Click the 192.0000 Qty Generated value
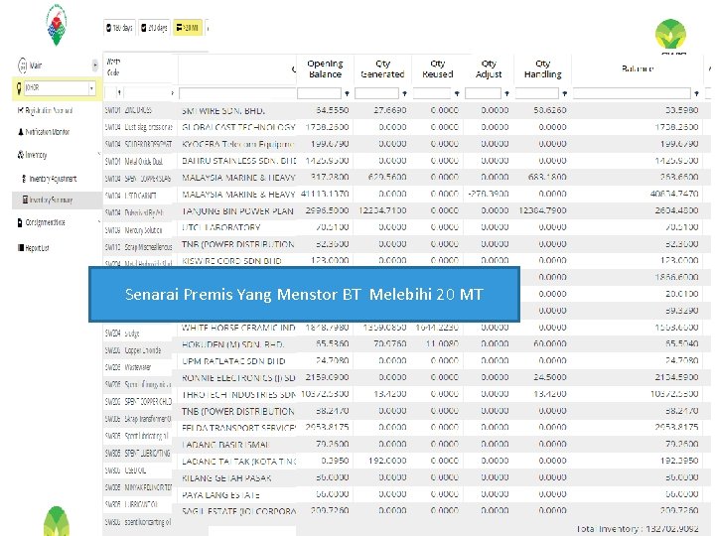The width and height of the screenshot is (715, 536). [387, 461]
